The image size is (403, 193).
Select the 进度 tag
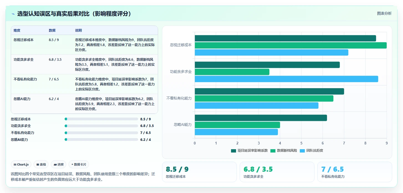(x=59, y=164)
